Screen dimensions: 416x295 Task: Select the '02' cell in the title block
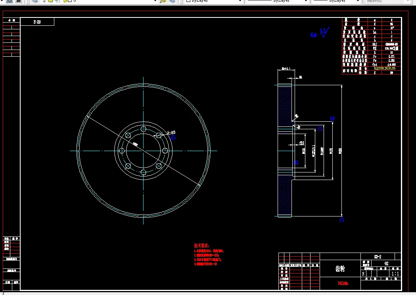(x=387, y=263)
